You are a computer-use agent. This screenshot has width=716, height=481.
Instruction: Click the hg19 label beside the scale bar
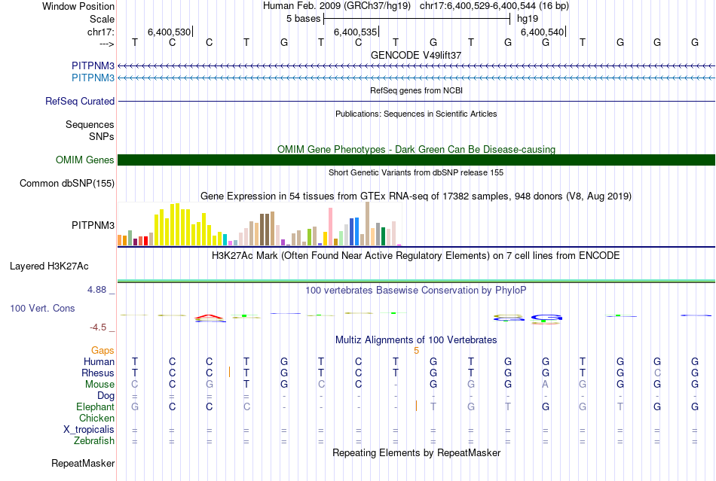pos(528,19)
